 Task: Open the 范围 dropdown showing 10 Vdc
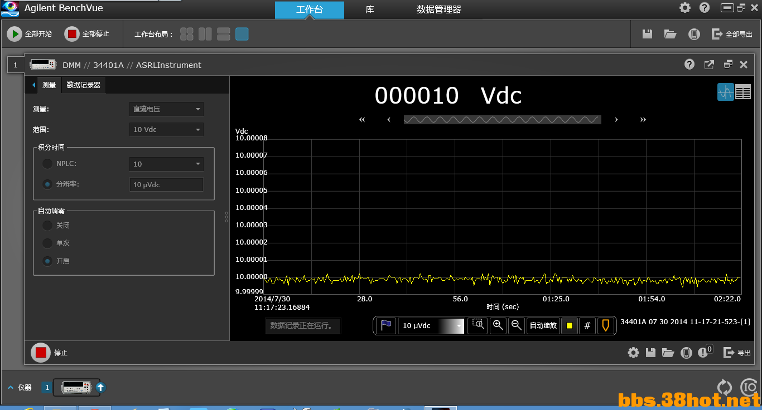(x=166, y=129)
